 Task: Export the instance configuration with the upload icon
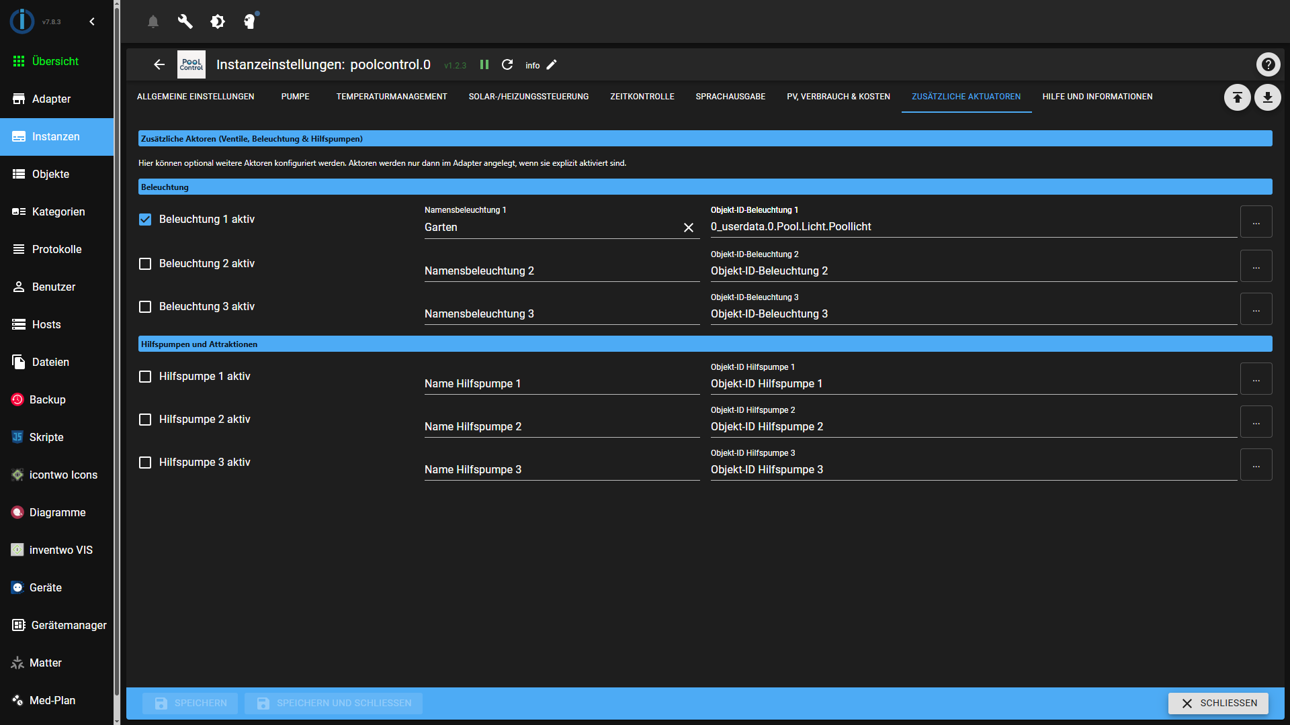click(x=1237, y=97)
